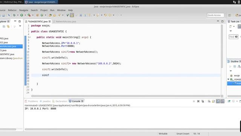Screen dimensions: 241x136
Task: Toggle Show Whitespace Characters icon
Action: coord(85,15)
